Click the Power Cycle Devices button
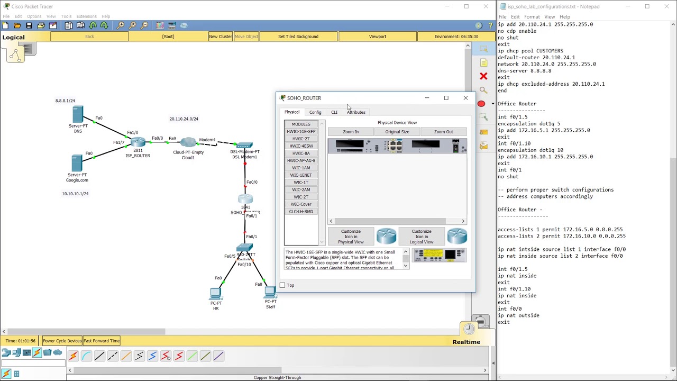This screenshot has height=381, width=677. point(62,341)
